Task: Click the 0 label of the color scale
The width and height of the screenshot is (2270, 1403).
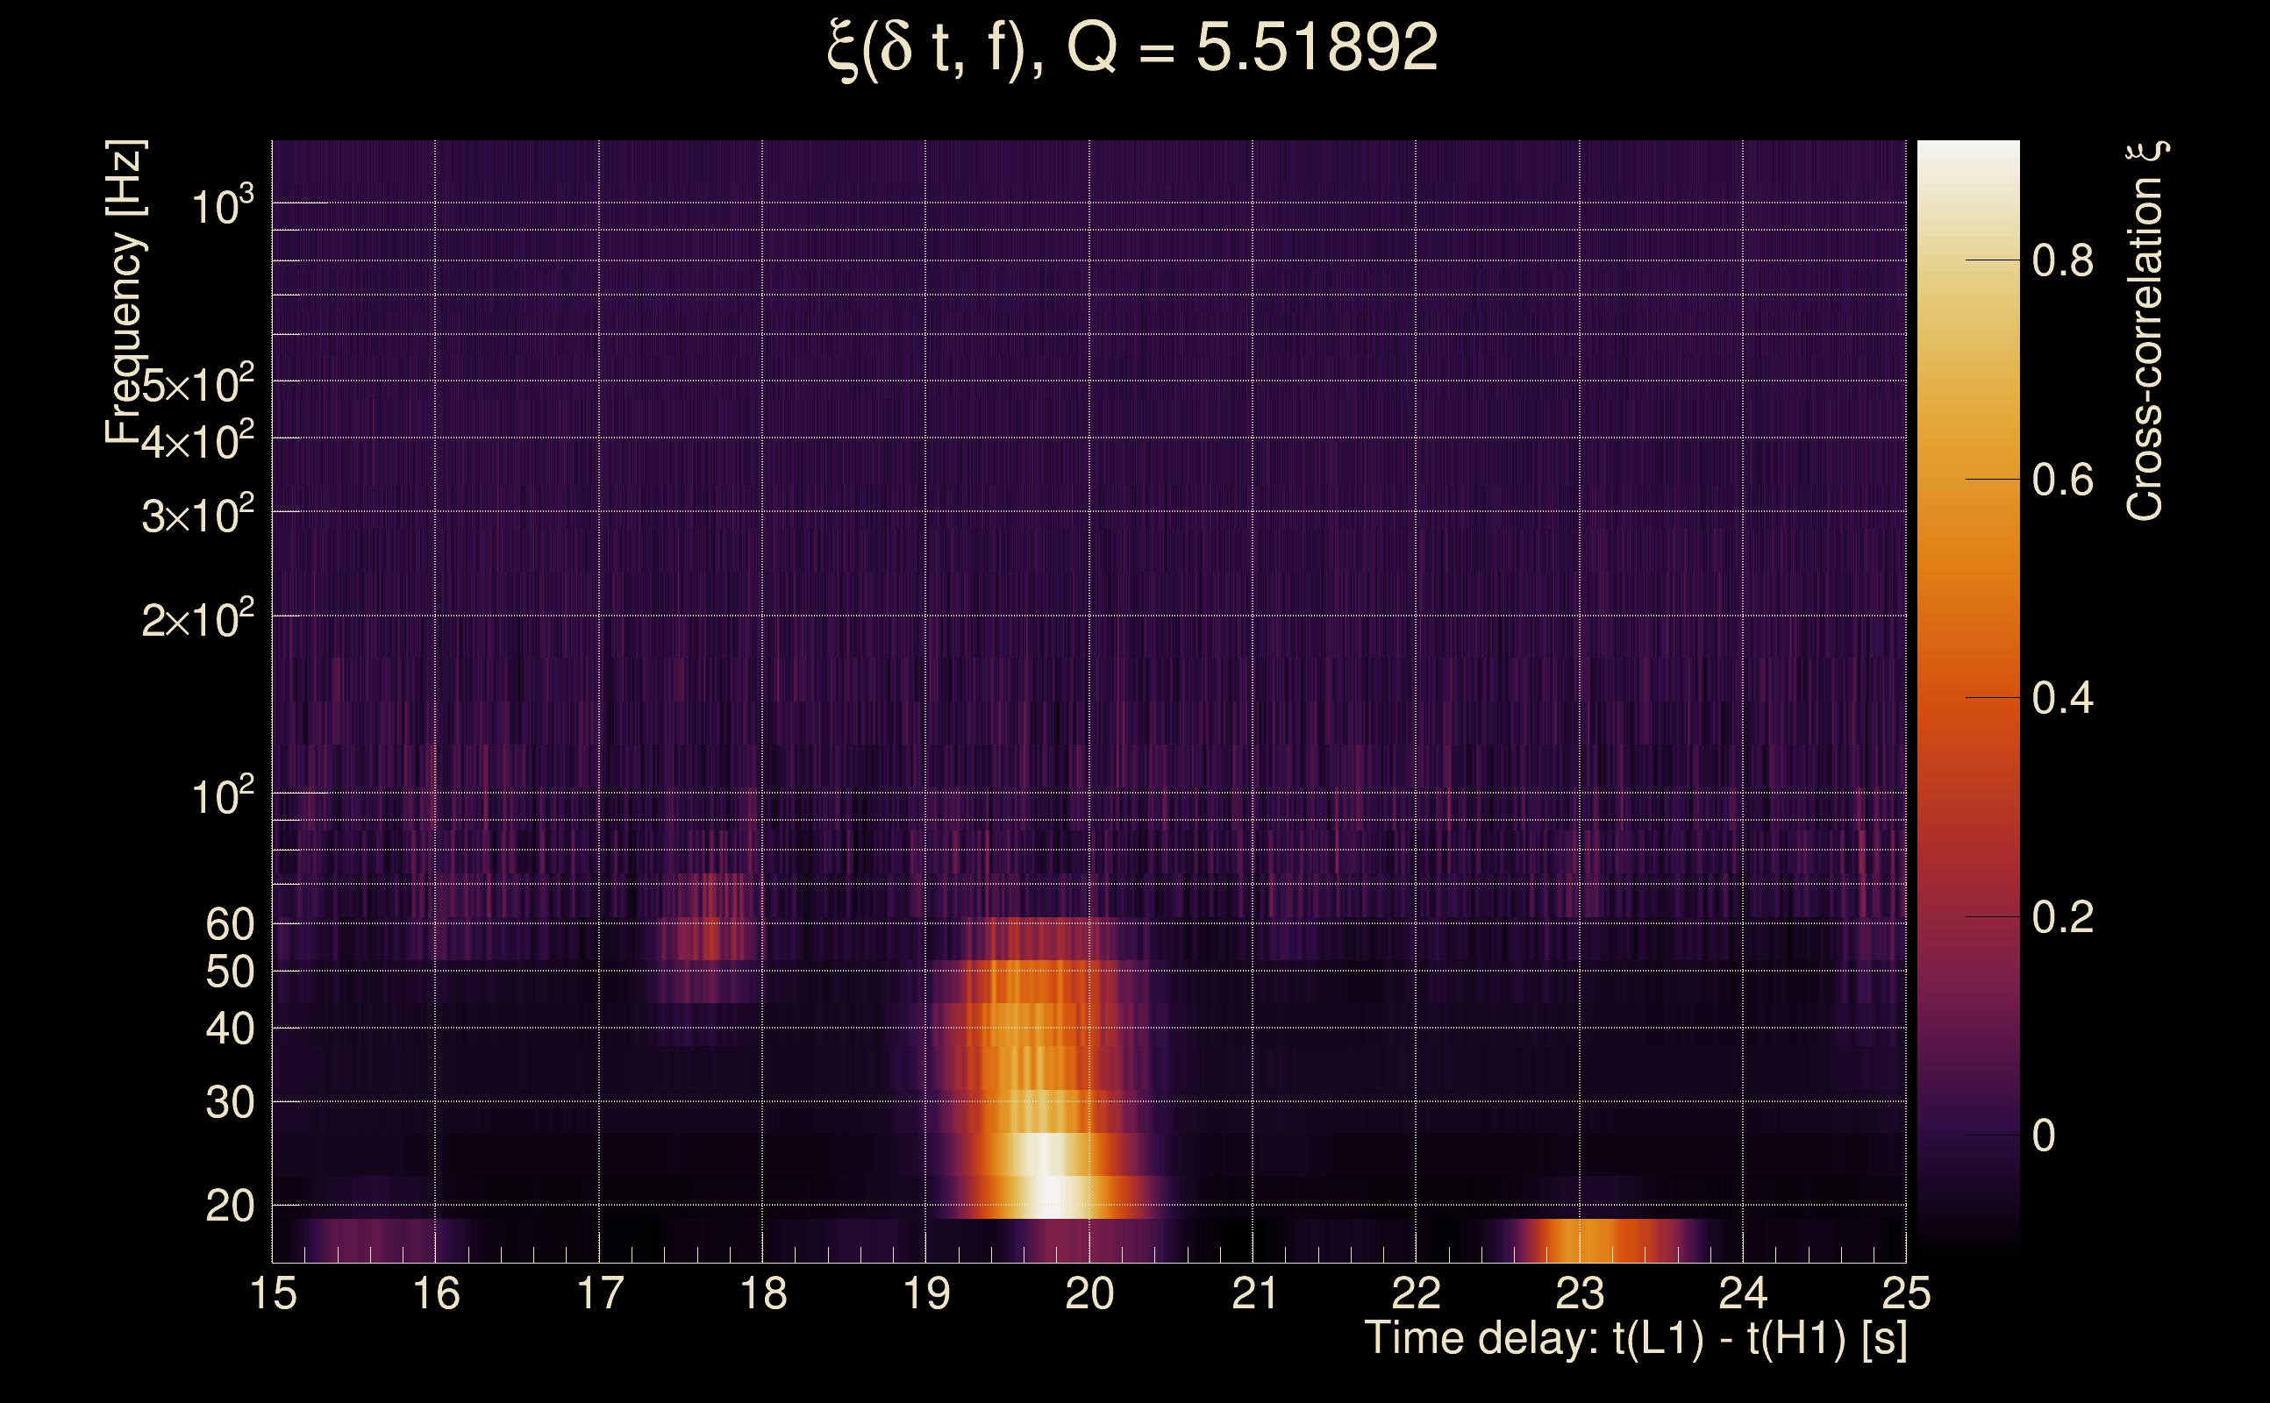Action: click(2044, 1136)
